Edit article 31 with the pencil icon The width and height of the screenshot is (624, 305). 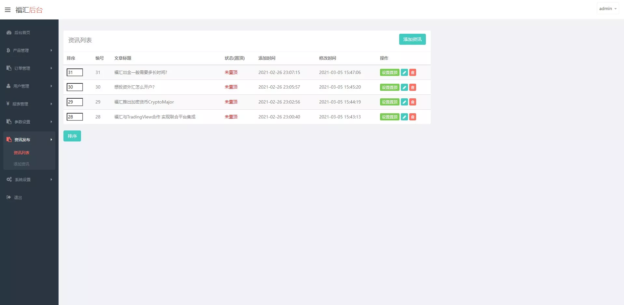[x=404, y=72]
